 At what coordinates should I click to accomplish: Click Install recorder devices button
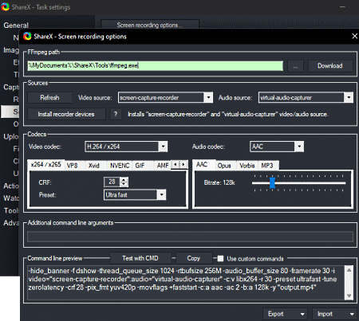click(66, 114)
